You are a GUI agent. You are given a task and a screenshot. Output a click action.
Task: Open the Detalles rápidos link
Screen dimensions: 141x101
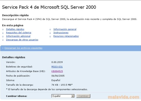[x=15, y=29]
